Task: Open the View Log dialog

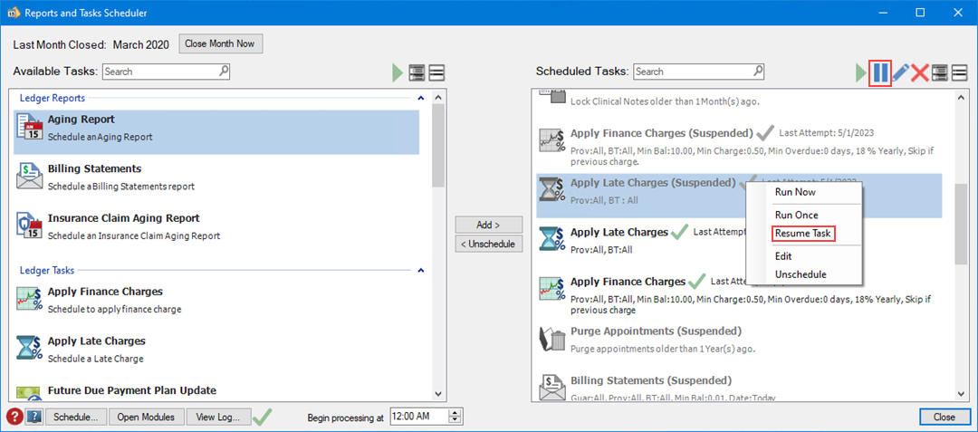Action: tap(217, 417)
